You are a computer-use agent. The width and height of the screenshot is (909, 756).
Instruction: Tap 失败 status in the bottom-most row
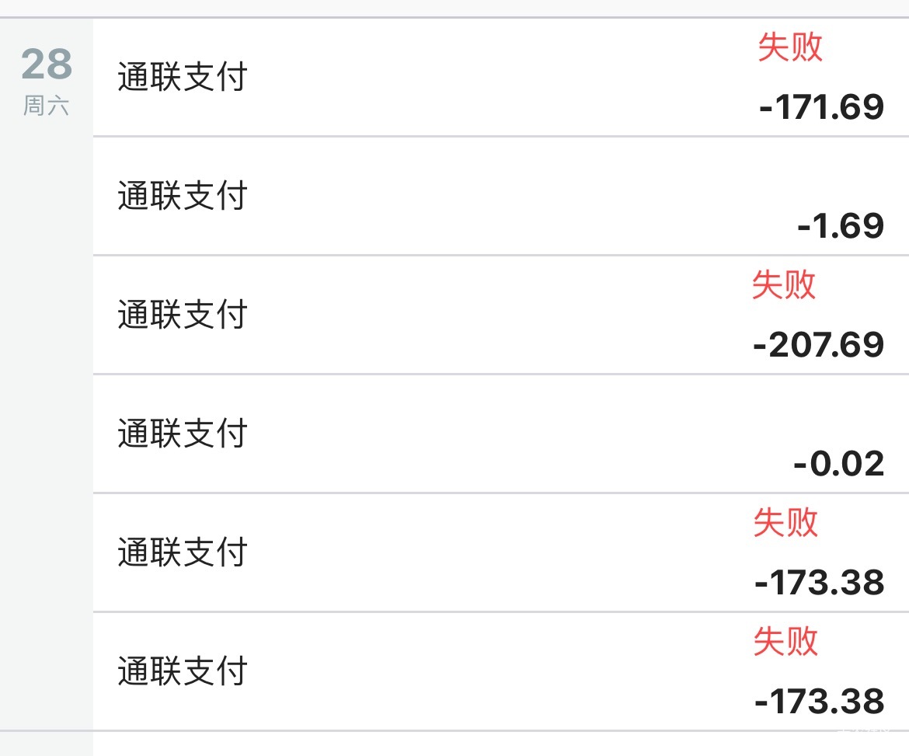click(785, 643)
